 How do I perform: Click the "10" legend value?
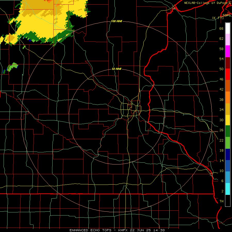pos(221,171)
